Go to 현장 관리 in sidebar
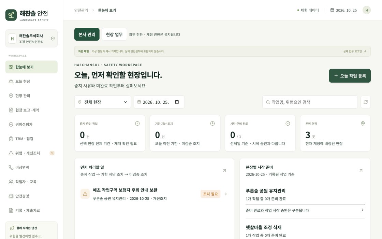Screen dimensions: 382x239 click(31, 96)
